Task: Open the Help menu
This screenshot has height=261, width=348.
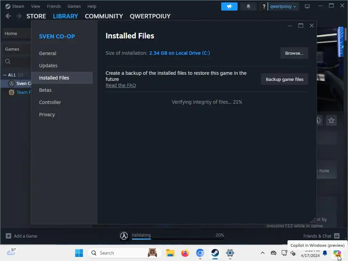Action: click(x=92, y=6)
